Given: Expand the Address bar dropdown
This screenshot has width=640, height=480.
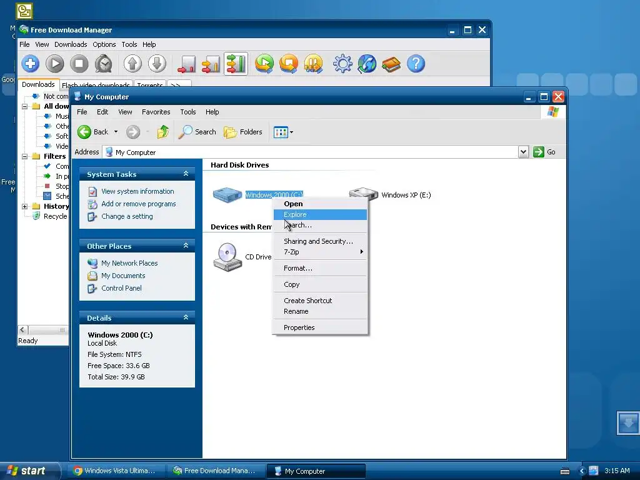Looking at the screenshot, I should click(523, 152).
